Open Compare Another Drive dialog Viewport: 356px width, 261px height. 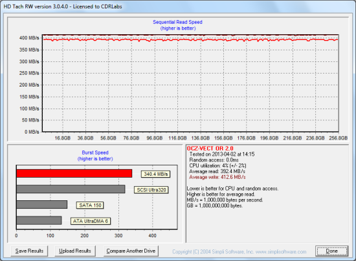pyautogui.click(x=131, y=251)
